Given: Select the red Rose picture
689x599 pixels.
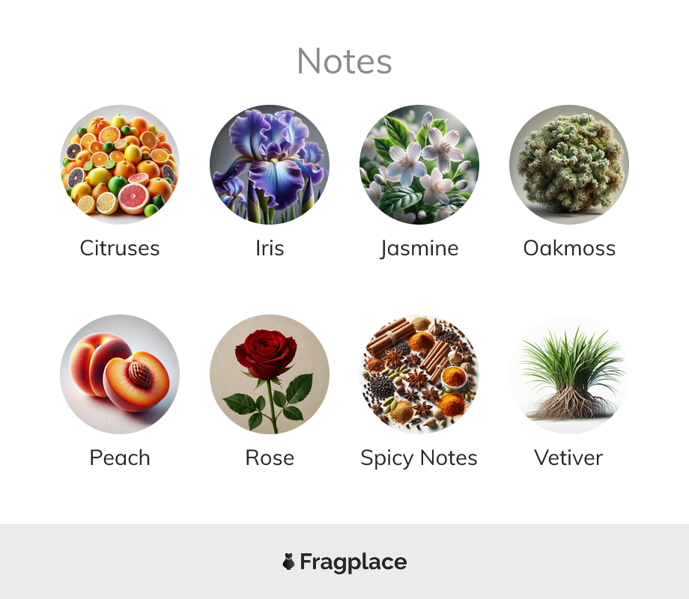Looking at the screenshot, I should coord(270,374).
